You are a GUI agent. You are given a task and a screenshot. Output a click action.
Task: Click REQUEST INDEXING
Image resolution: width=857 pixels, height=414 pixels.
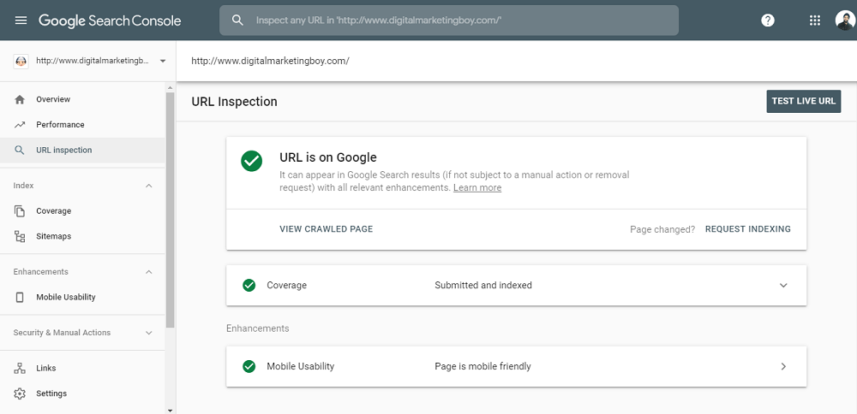click(747, 229)
